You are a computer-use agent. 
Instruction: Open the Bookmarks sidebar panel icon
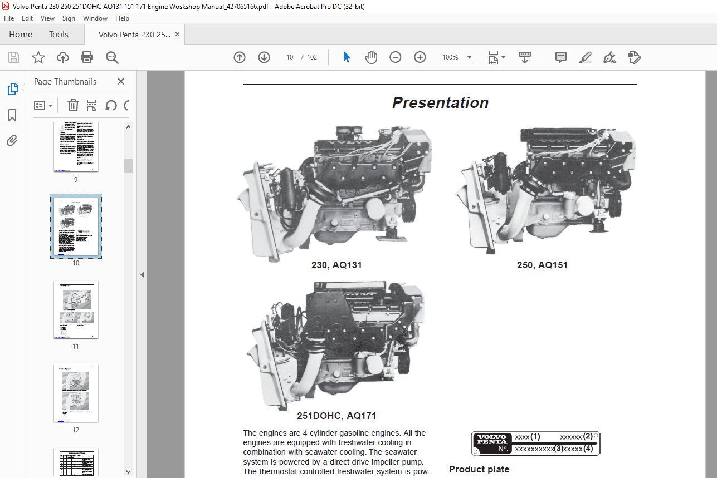[12, 115]
